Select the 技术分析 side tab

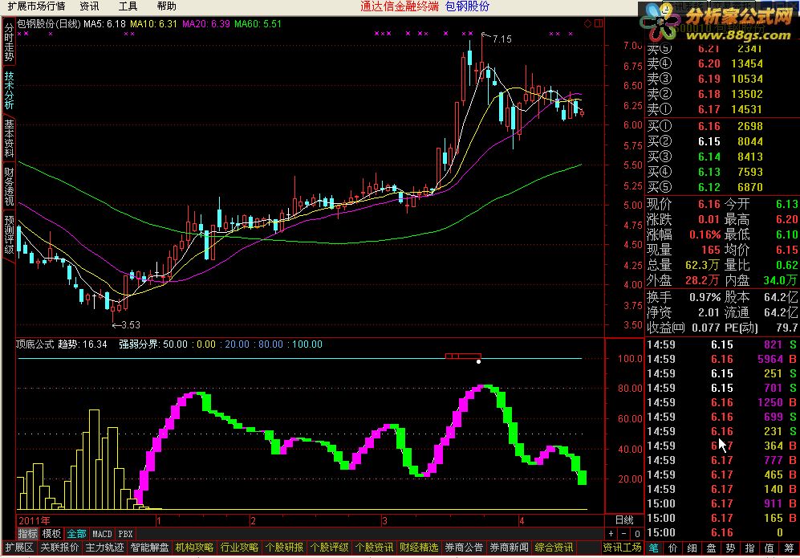tap(9, 90)
